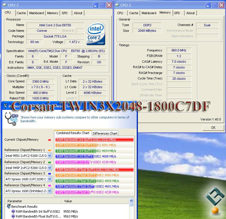Click orange RAM Bandwidth Float 5085 MB/s bar
This screenshot has height=219, width=226.
95,175
